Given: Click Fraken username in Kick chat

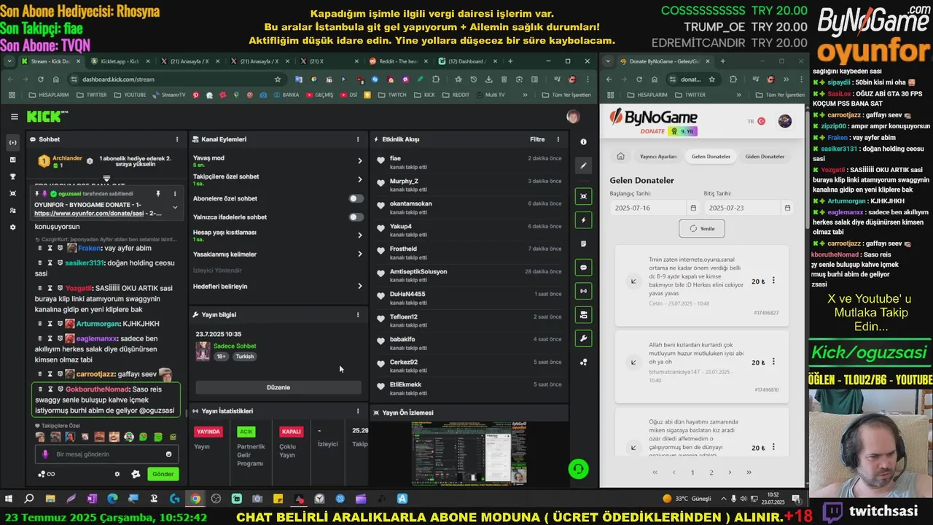Looking at the screenshot, I should pos(89,248).
